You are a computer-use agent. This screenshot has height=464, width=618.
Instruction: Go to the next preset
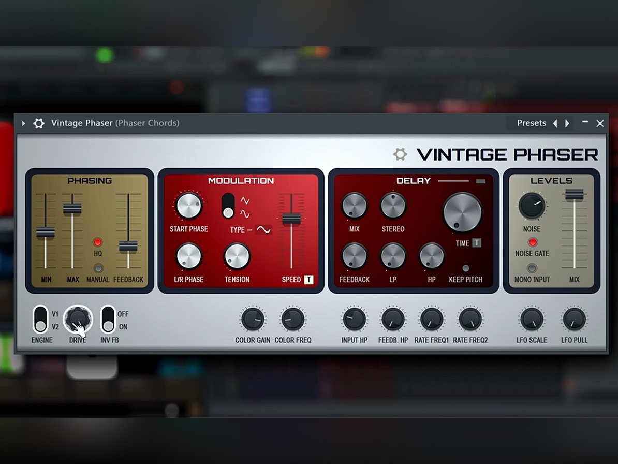click(567, 123)
